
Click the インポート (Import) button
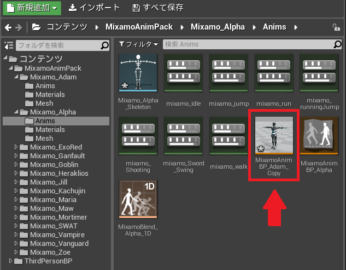pyautogui.click(x=94, y=8)
